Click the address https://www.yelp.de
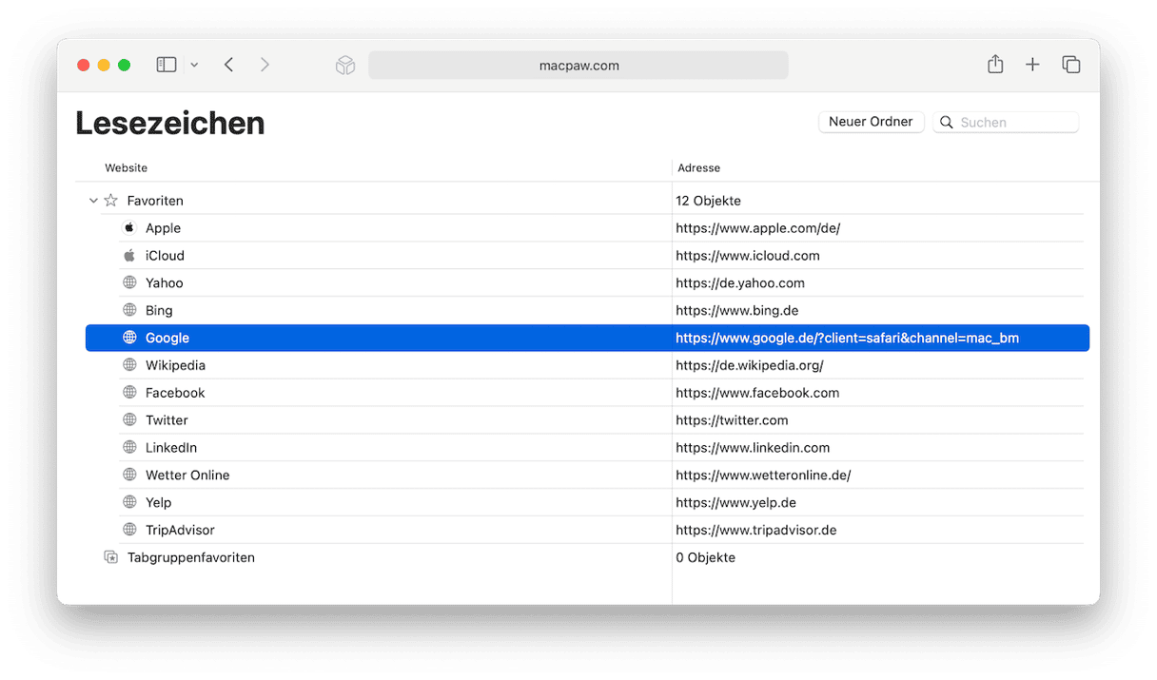The height and width of the screenshot is (680, 1157). (x=735, y=502)
